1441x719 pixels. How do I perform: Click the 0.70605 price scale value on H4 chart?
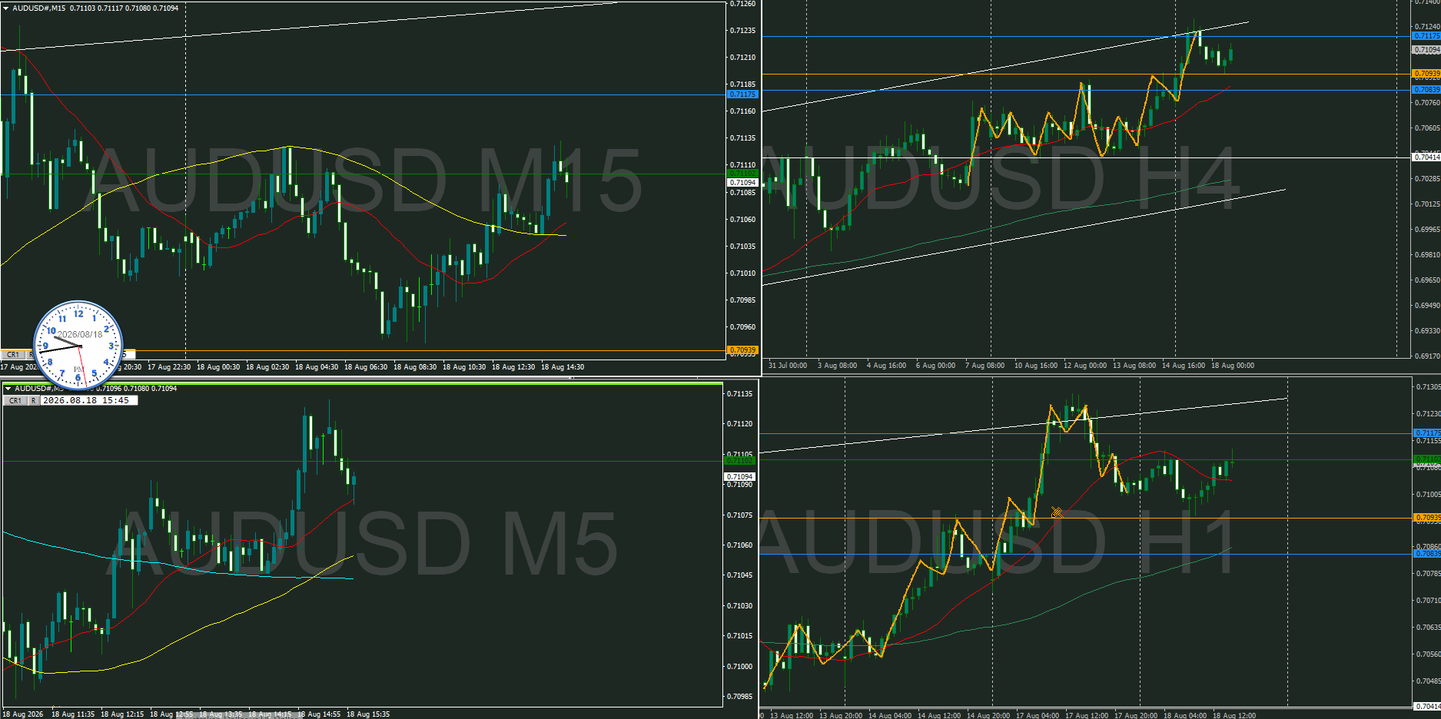[1427, 128]
